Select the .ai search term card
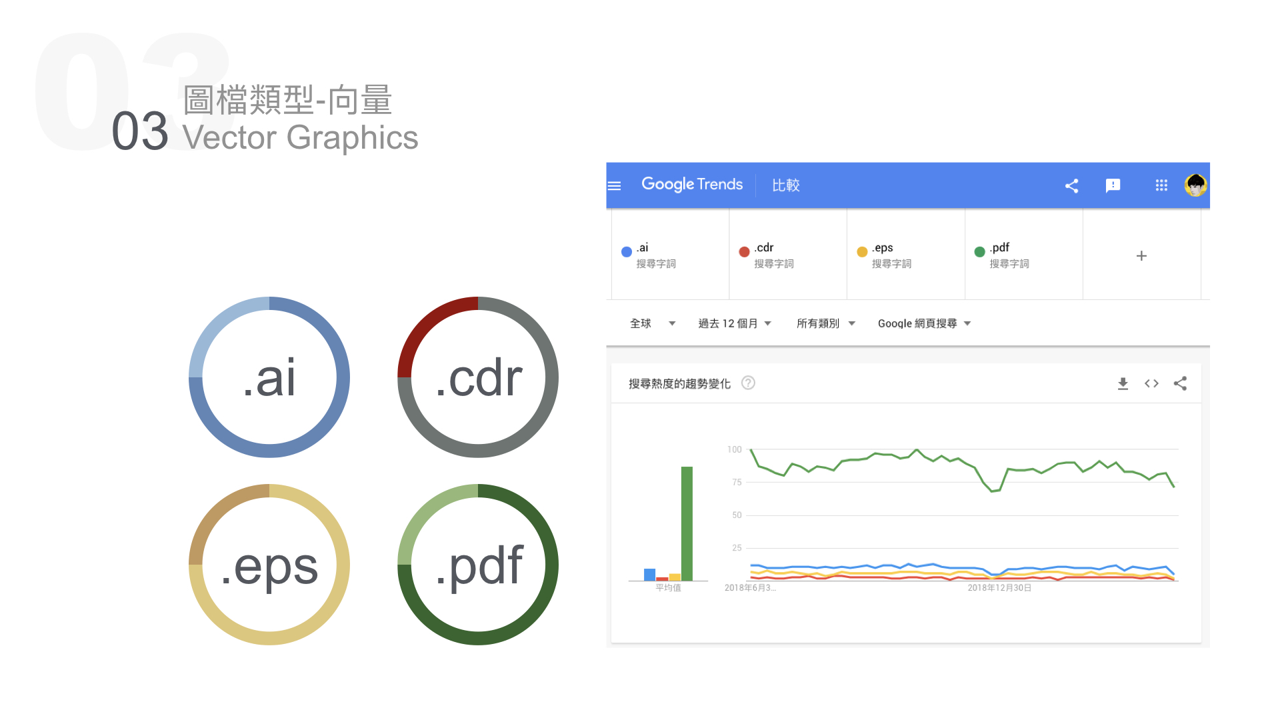The image size is (1280, 720). [669, 255]
